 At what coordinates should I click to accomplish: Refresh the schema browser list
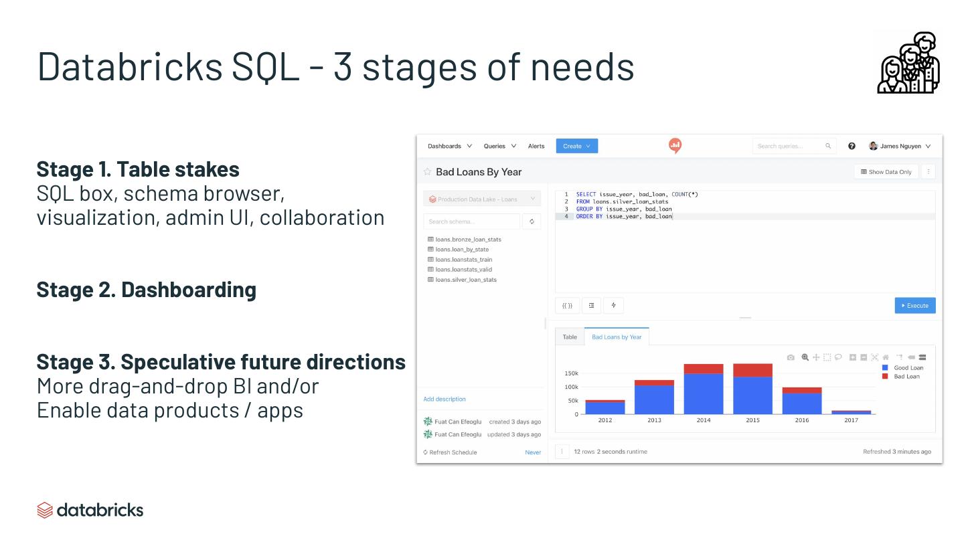pos(531,221)
